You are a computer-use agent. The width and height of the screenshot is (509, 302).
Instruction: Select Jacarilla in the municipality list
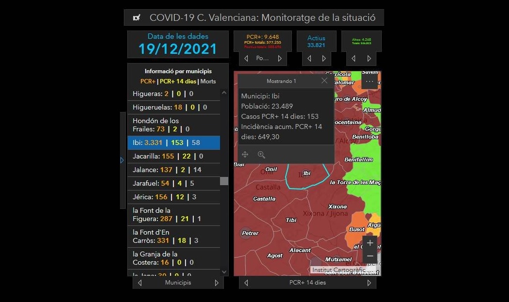(x=174, y=156)
